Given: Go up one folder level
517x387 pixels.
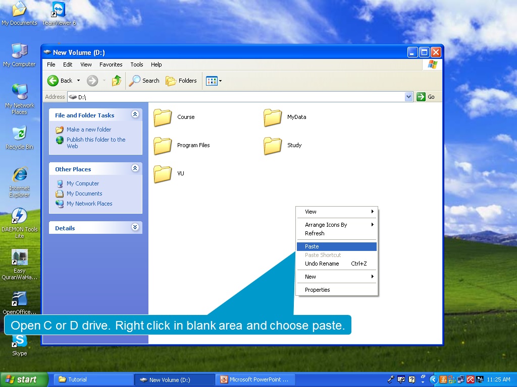Looking at the screenshot, I should click(x=117, y=81).
